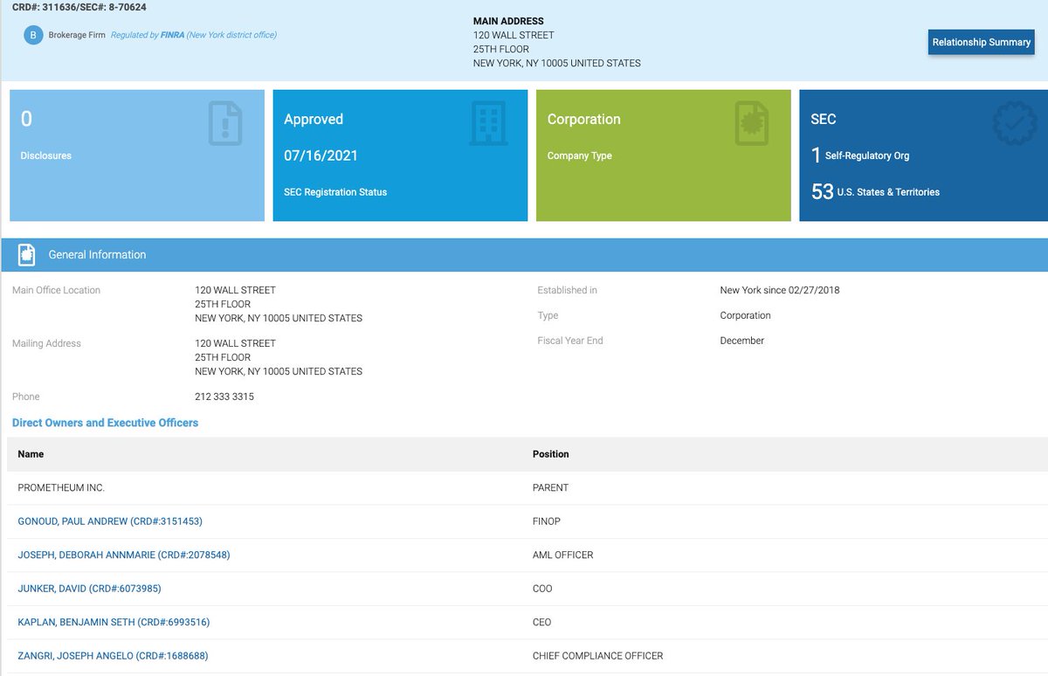View Joseph Angelo Zangri's CRD record

pyautogui.click(x=113, y=656)
